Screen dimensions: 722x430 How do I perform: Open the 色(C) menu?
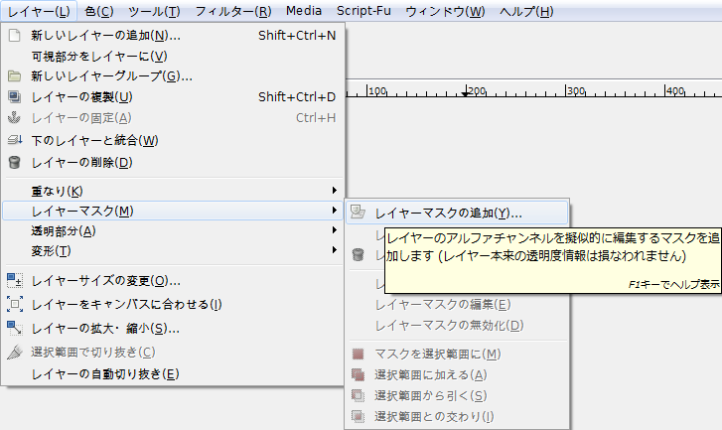pos(99,11)
